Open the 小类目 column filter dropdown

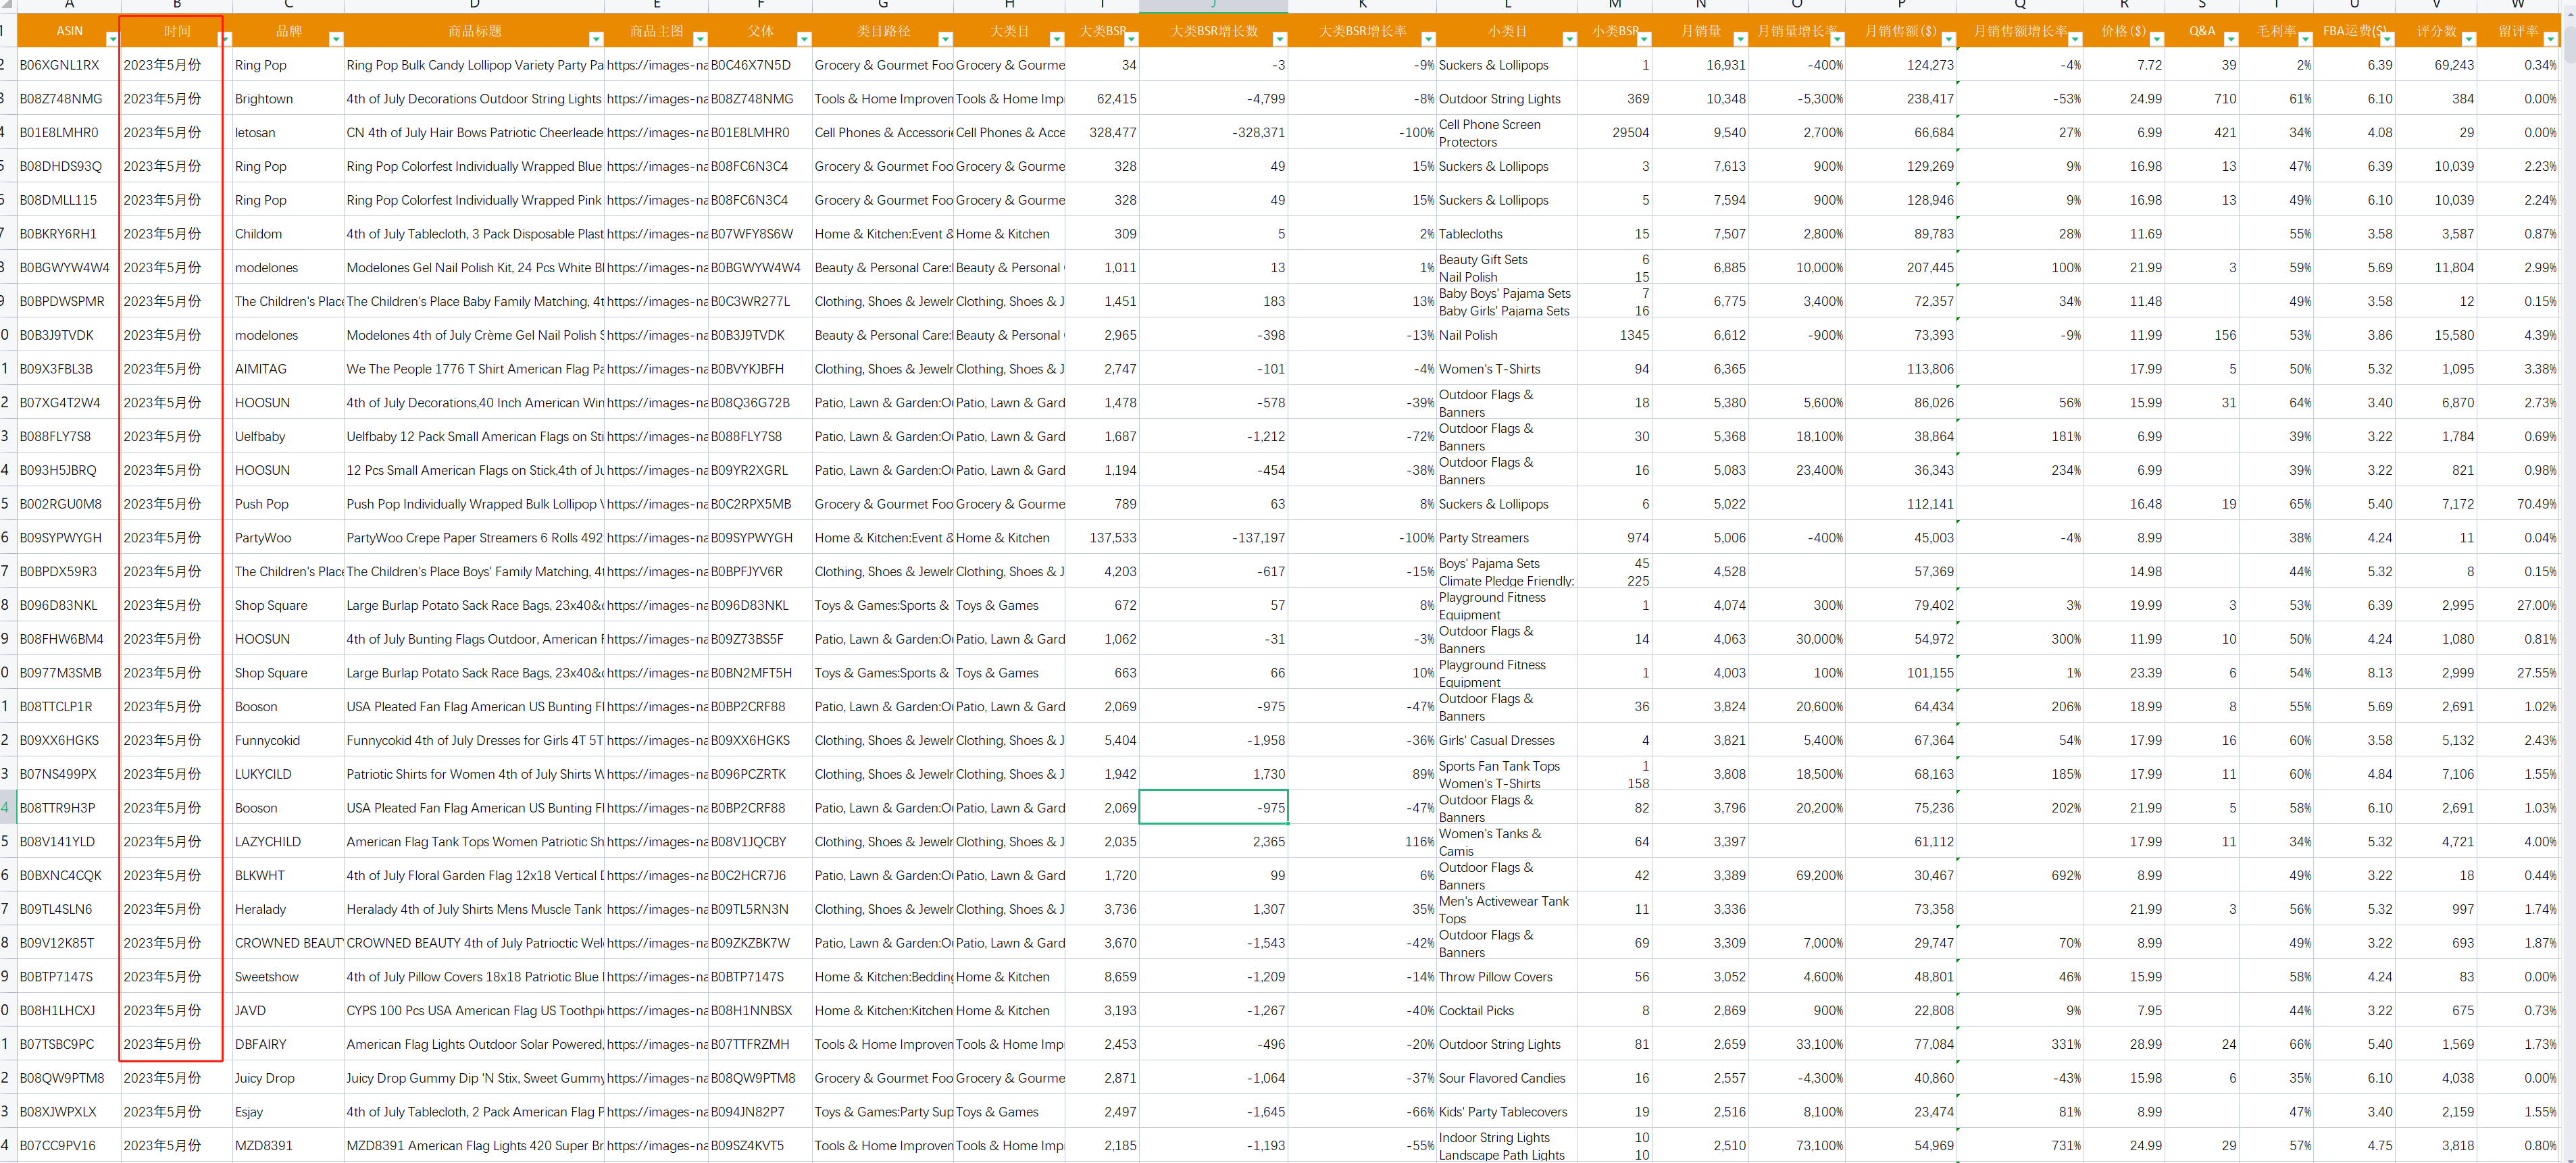1569,39
